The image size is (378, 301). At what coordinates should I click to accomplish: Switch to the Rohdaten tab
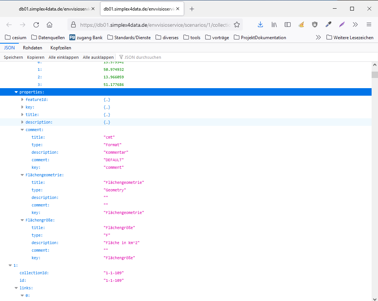32,48
